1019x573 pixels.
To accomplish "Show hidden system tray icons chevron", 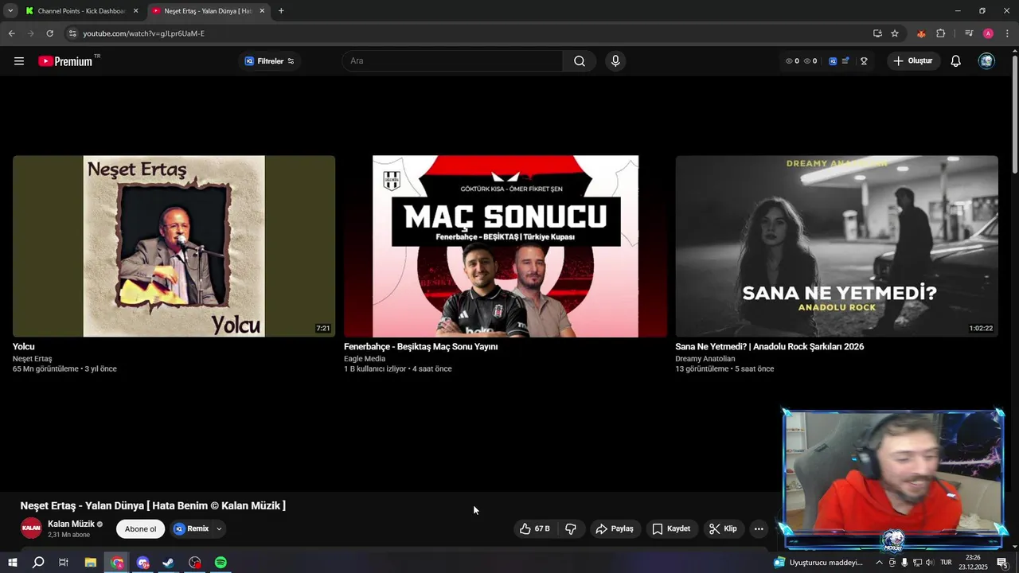I will pos(879,563).
